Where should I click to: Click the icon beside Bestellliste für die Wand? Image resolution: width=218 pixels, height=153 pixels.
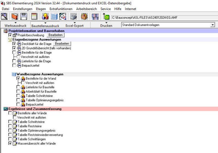[23, 79]
